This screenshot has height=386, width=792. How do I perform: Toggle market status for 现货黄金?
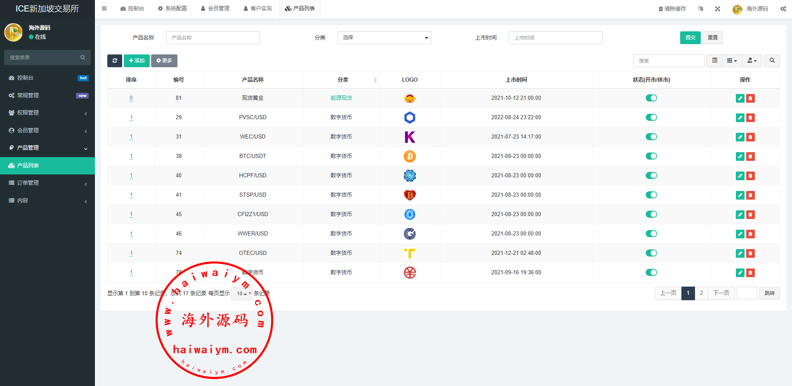coord(651,98)
